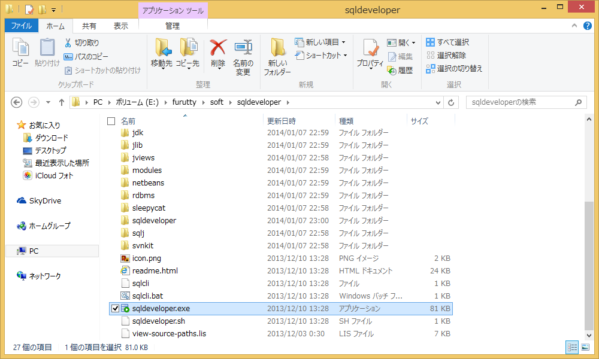Image resolution: width=599 pixels, height=359 pixels.
Task: Switch to the 表示 (View) tab
Action: (x=121, y=26)
